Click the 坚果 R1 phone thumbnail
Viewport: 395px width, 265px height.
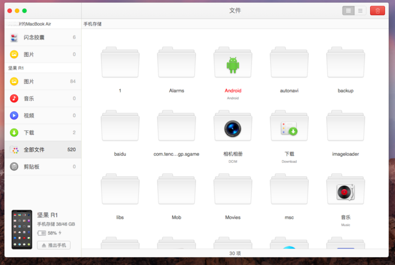22,229
